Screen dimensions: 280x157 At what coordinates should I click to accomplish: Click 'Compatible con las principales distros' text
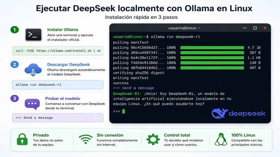point(247,142)
